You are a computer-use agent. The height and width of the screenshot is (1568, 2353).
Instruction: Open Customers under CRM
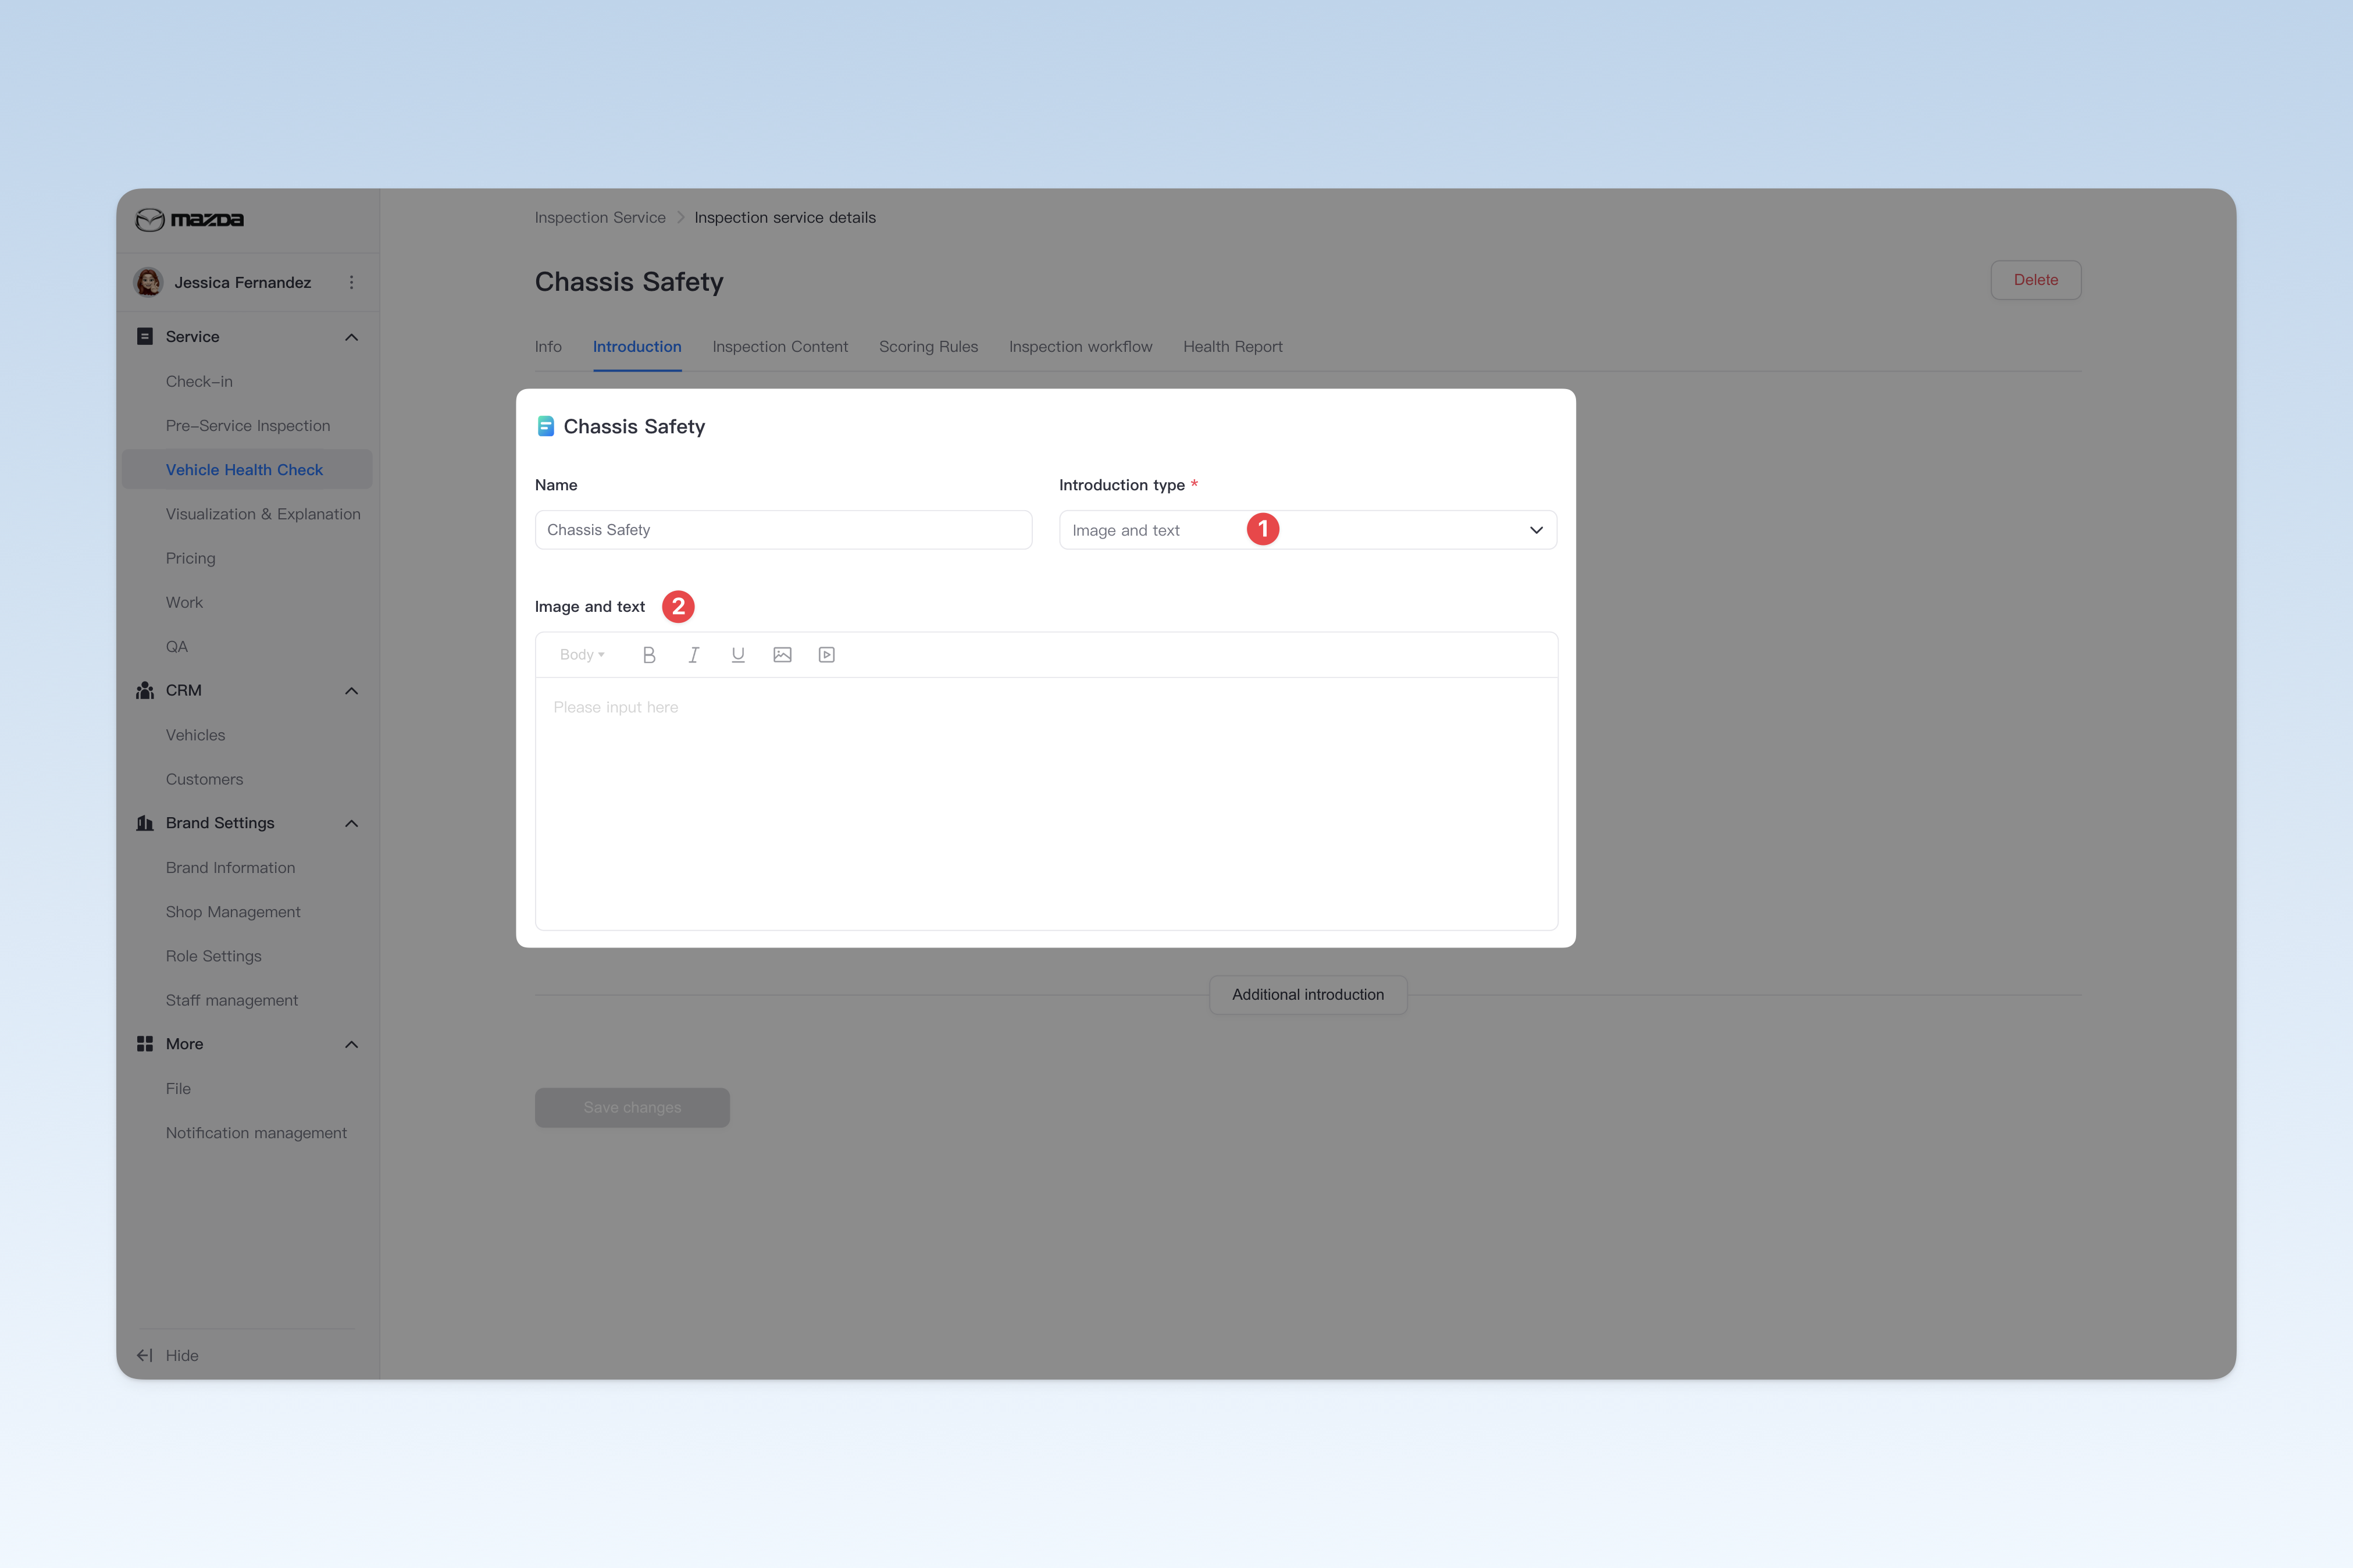pos(204,779)
